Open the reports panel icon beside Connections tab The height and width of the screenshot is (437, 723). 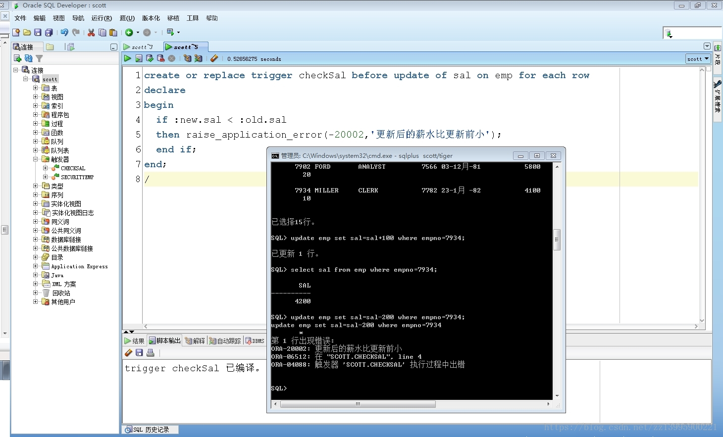pos(70,47)
